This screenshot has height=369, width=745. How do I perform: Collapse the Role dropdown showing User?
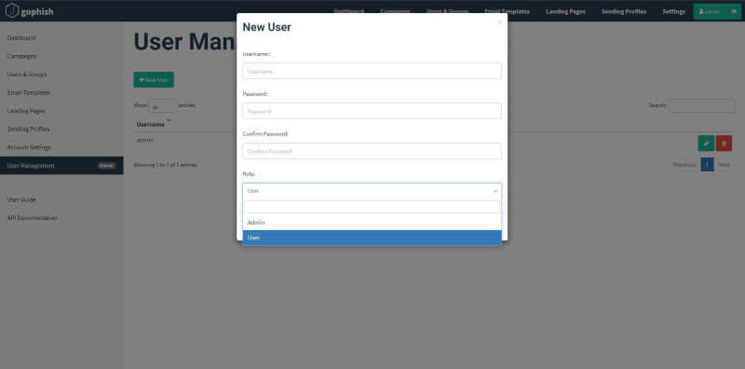click(372, 191)
